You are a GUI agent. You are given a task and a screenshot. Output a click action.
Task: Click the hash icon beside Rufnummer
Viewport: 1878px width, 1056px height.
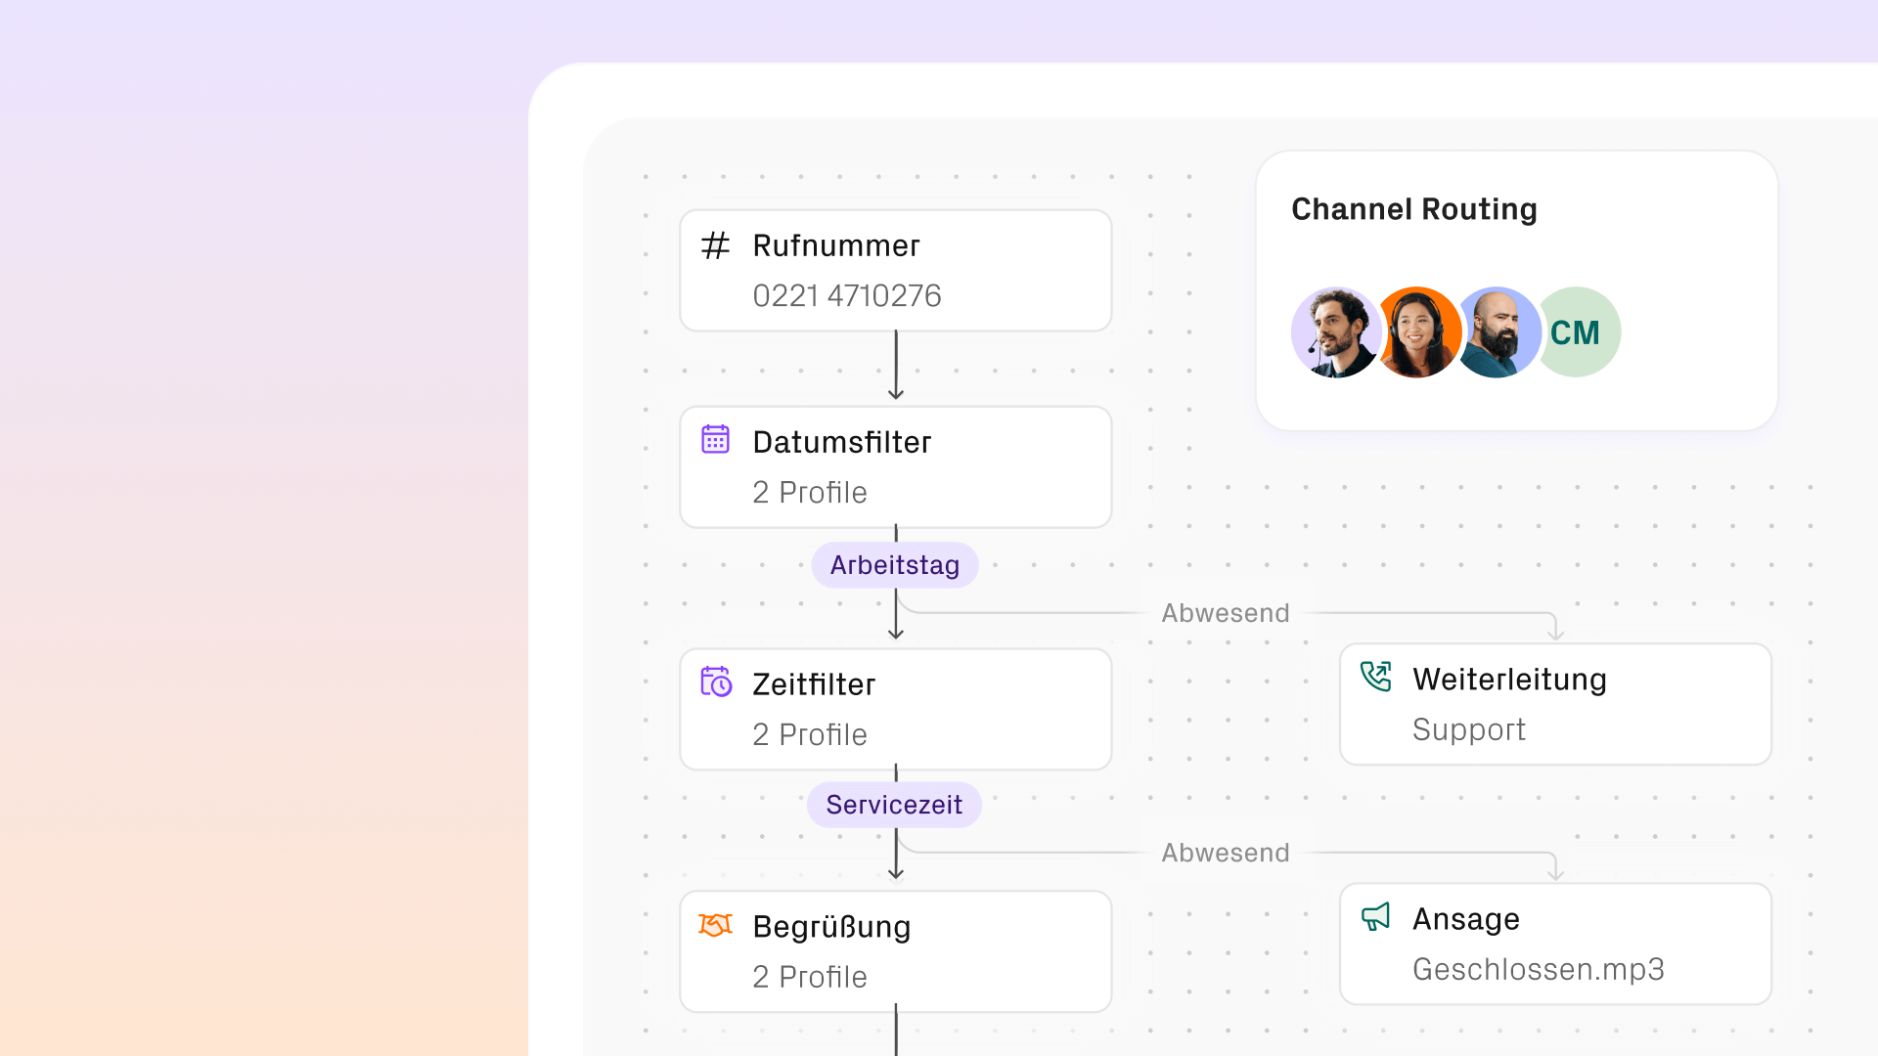coord(715,245)
